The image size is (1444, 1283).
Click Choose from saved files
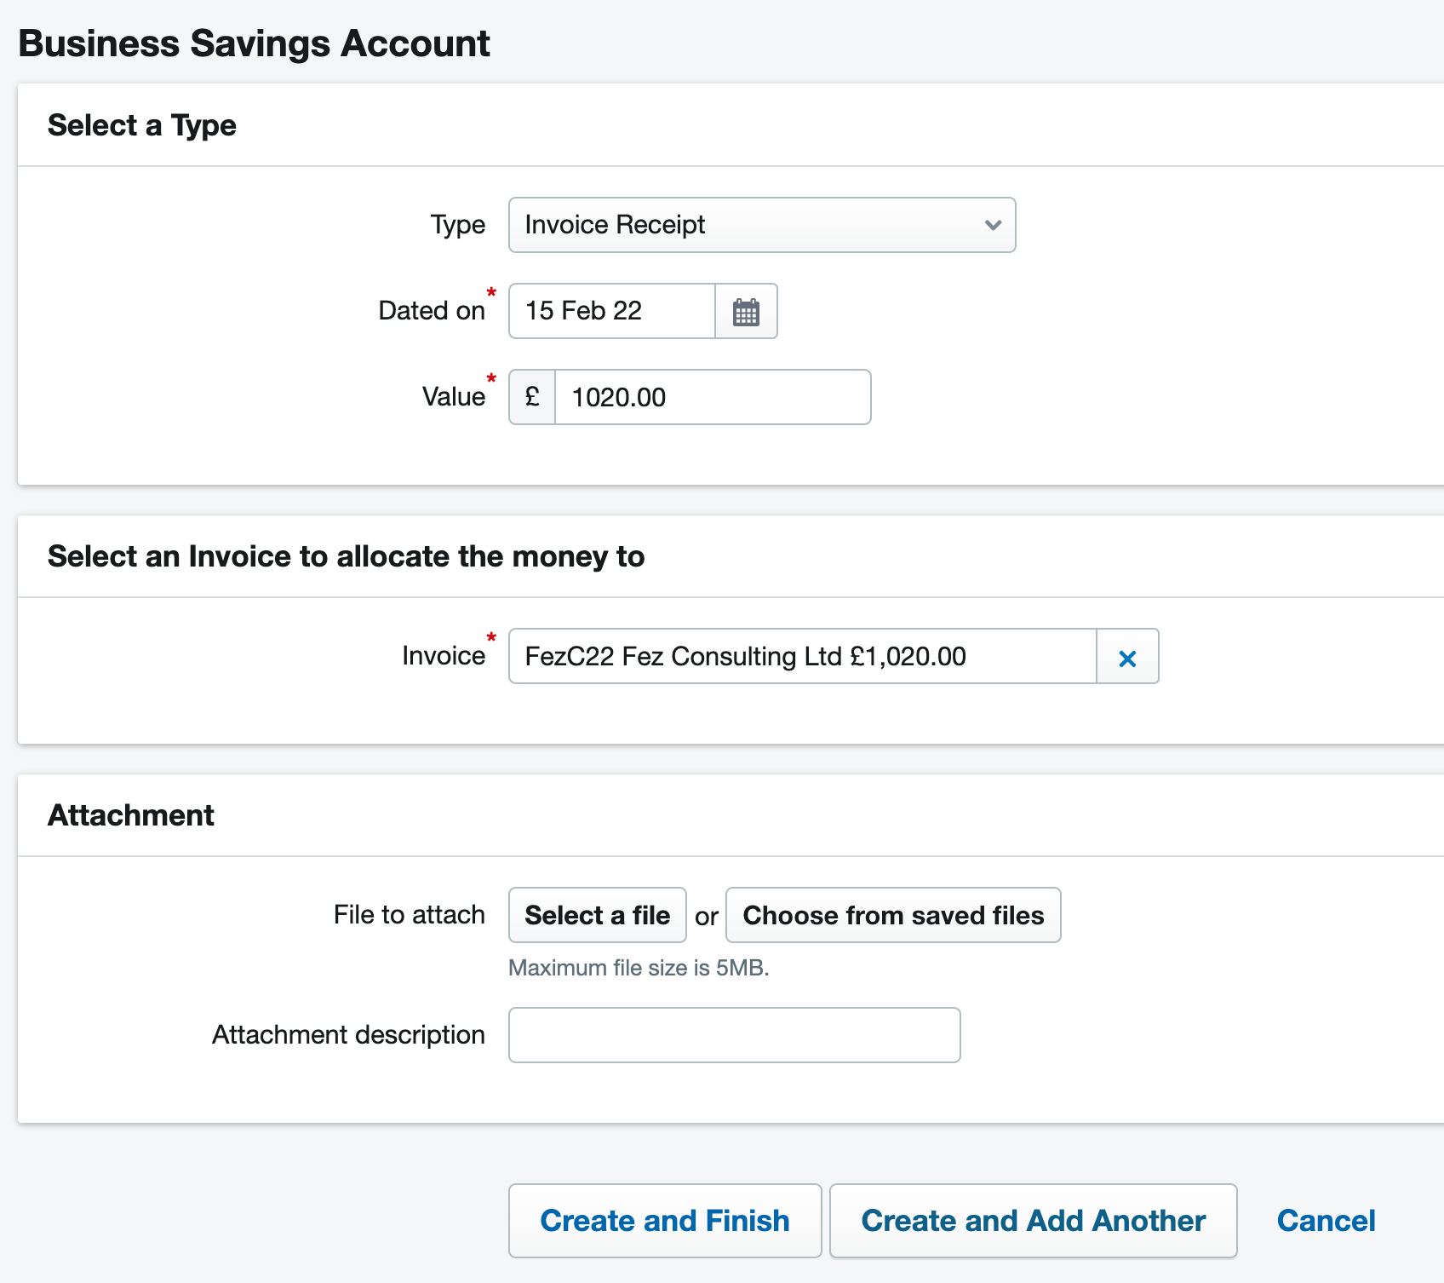pyautogui.click(x=893, y=915)
